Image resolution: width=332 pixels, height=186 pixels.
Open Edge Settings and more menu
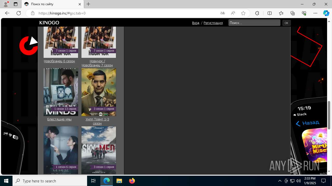315,13
